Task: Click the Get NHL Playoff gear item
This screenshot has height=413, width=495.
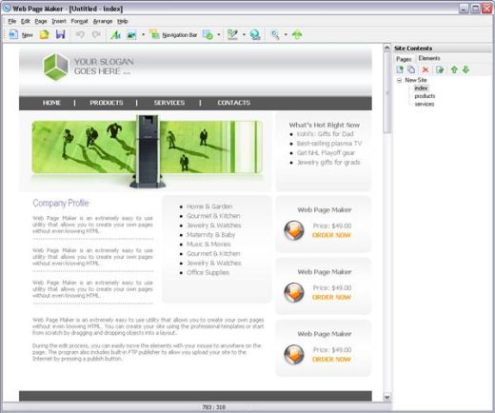Action: (326, 153)
